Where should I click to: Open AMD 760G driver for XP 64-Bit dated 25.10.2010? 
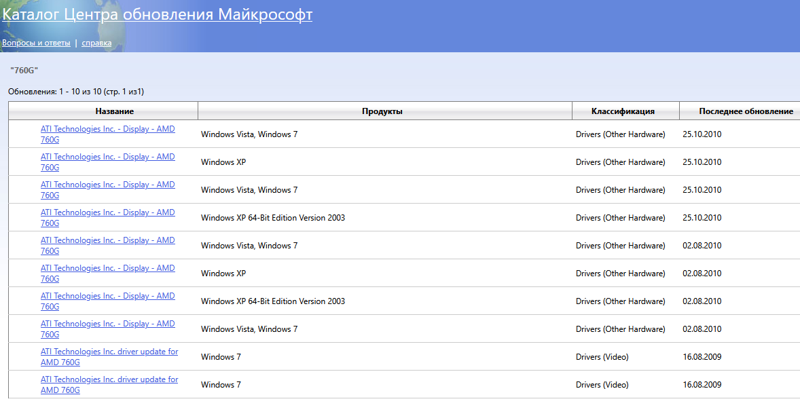point(108,218)
